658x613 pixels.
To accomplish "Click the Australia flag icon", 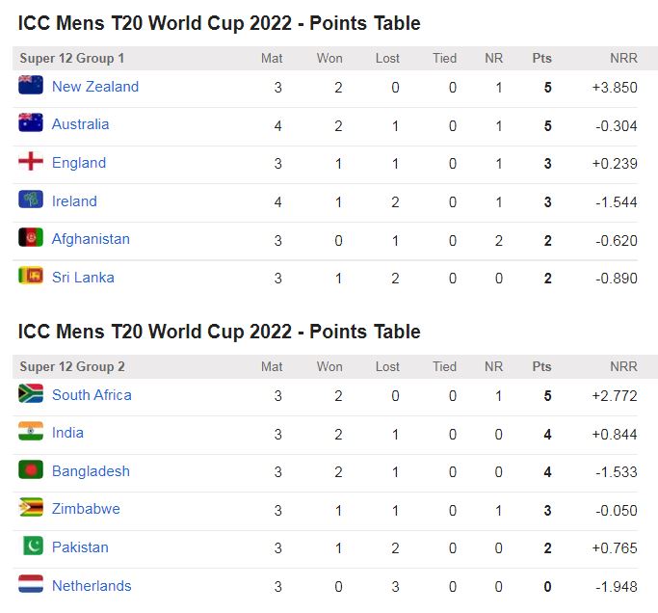I will pos(31,123).
